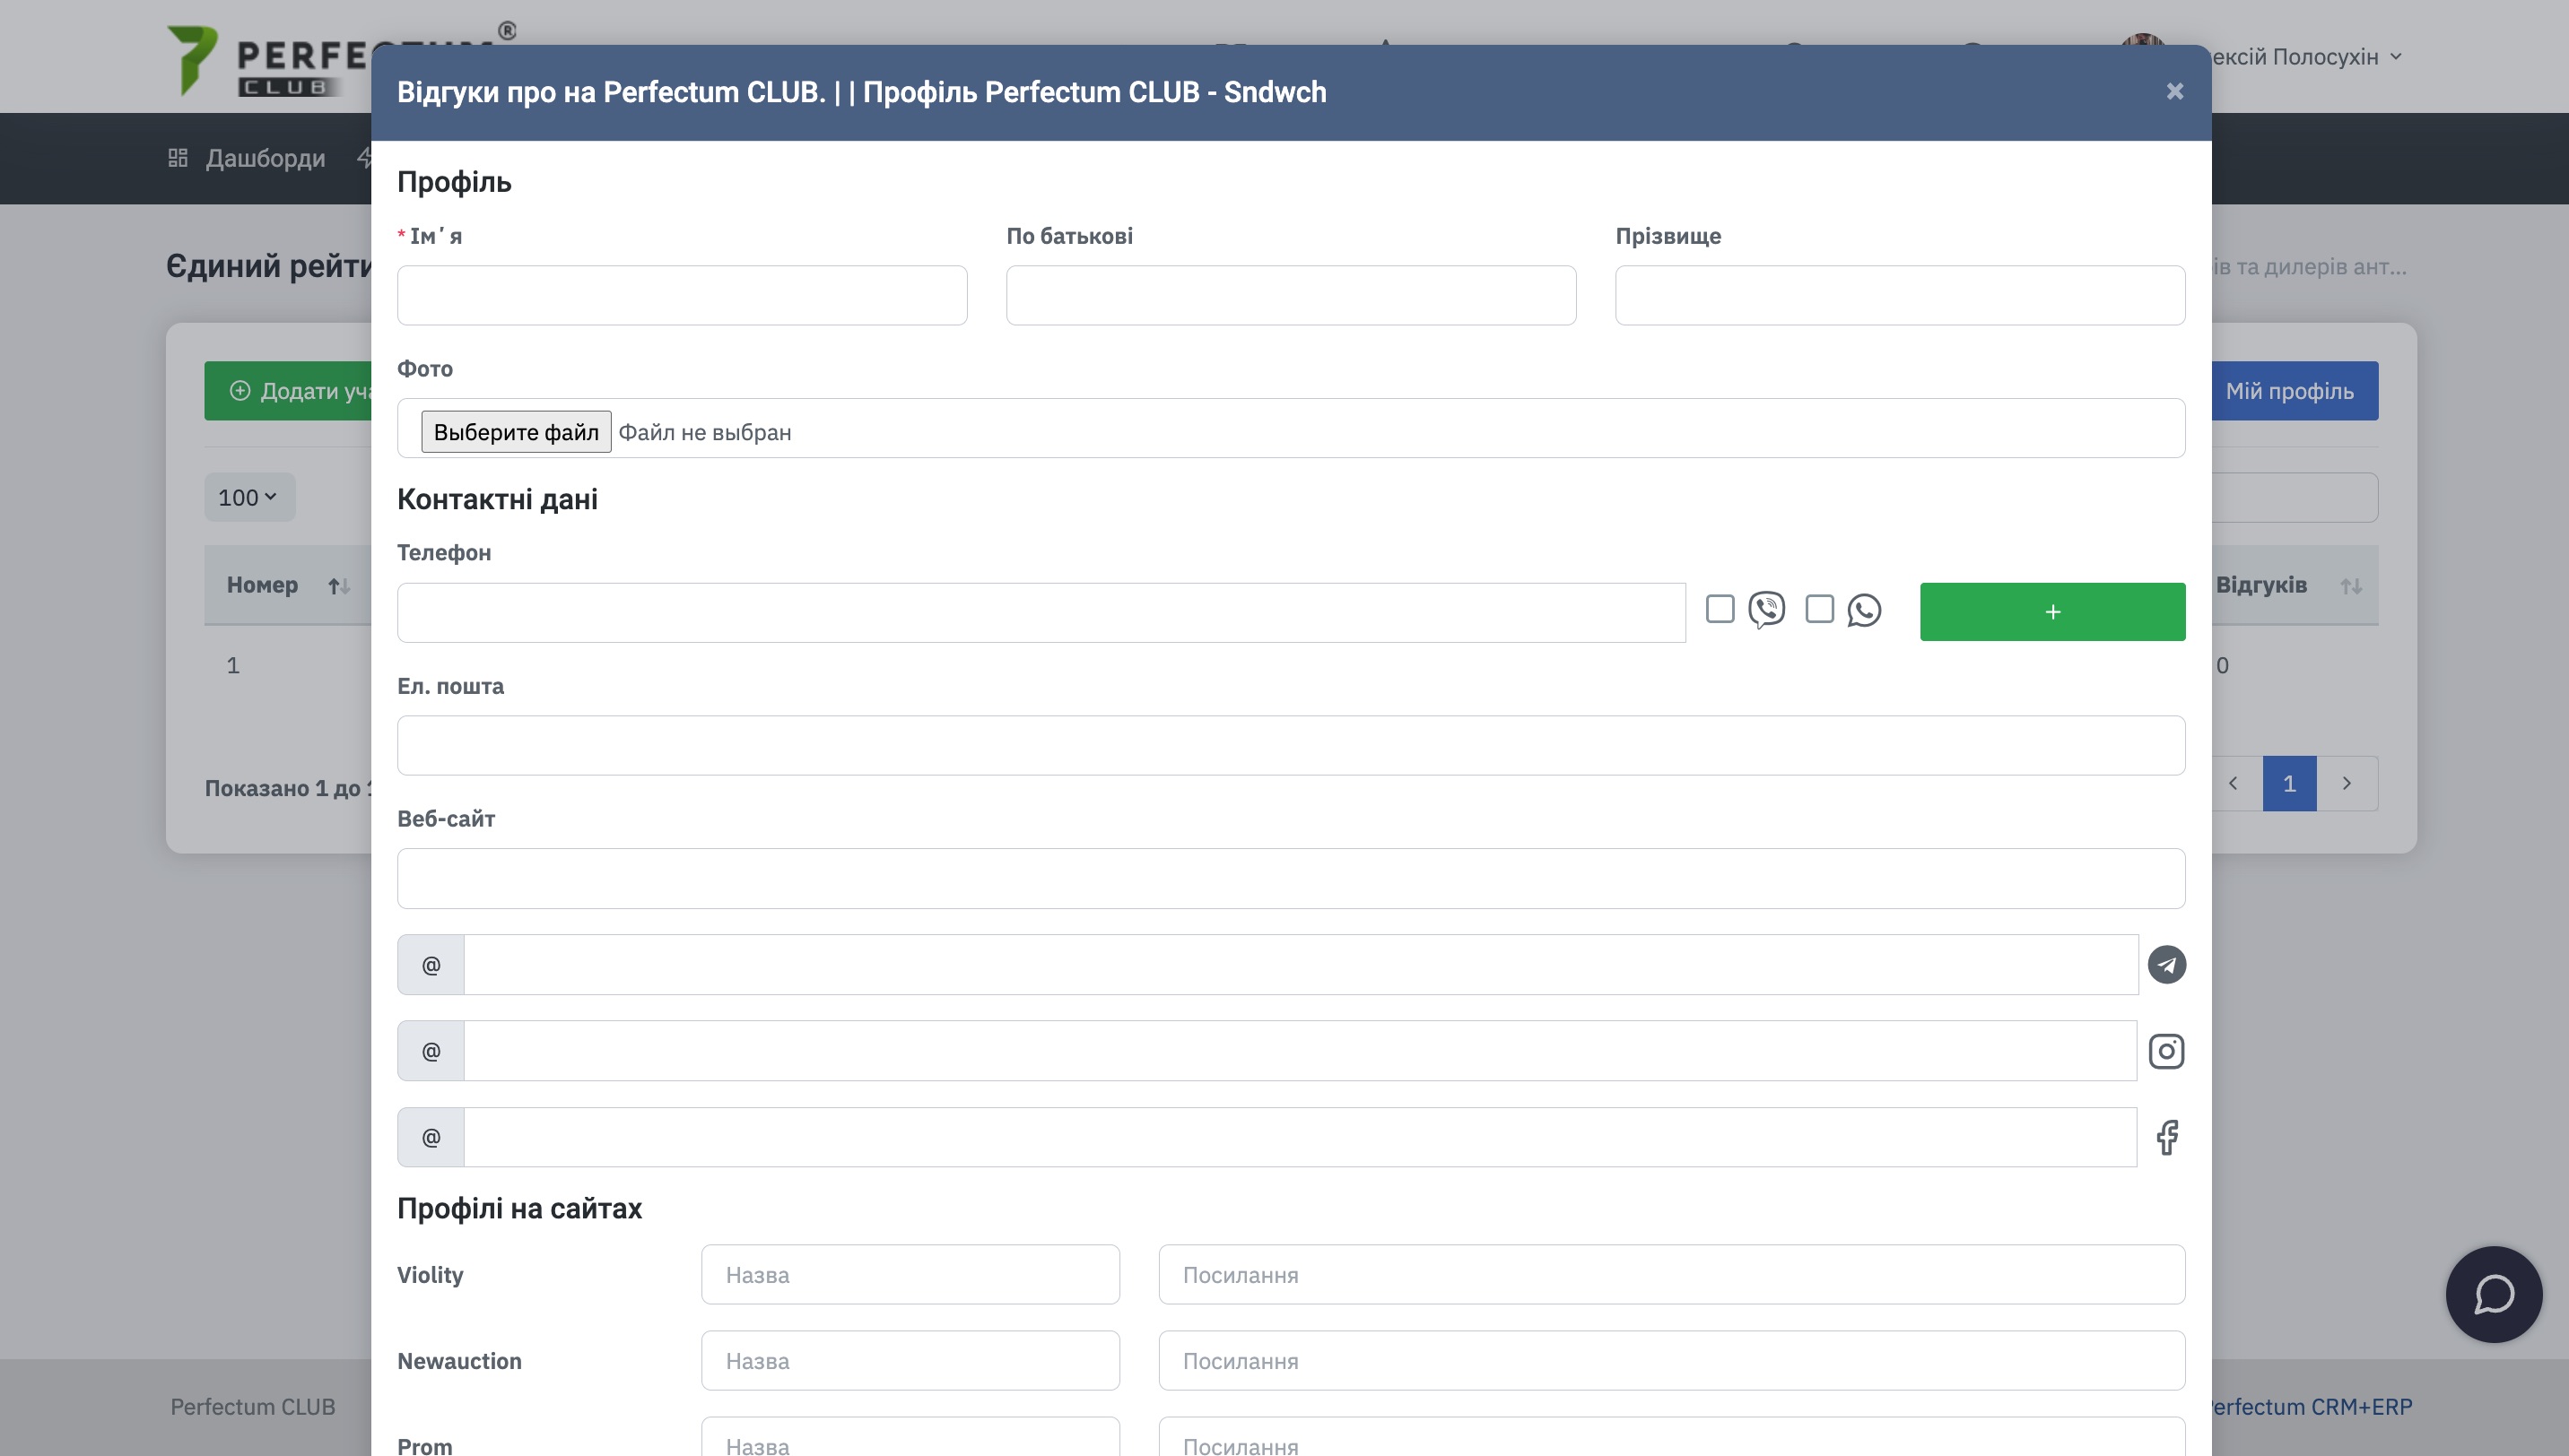
Task: Click the Telegram icon next to username field
Action: pos(2166,965)
